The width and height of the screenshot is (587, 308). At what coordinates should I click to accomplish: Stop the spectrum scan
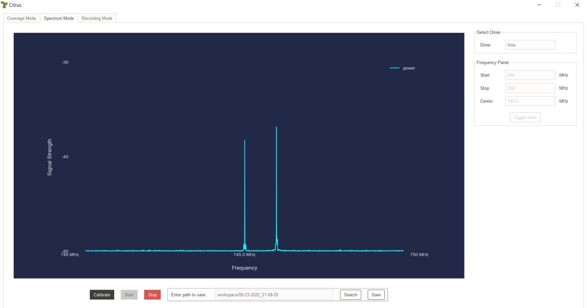pyautogui.click(x=152, y=295)
